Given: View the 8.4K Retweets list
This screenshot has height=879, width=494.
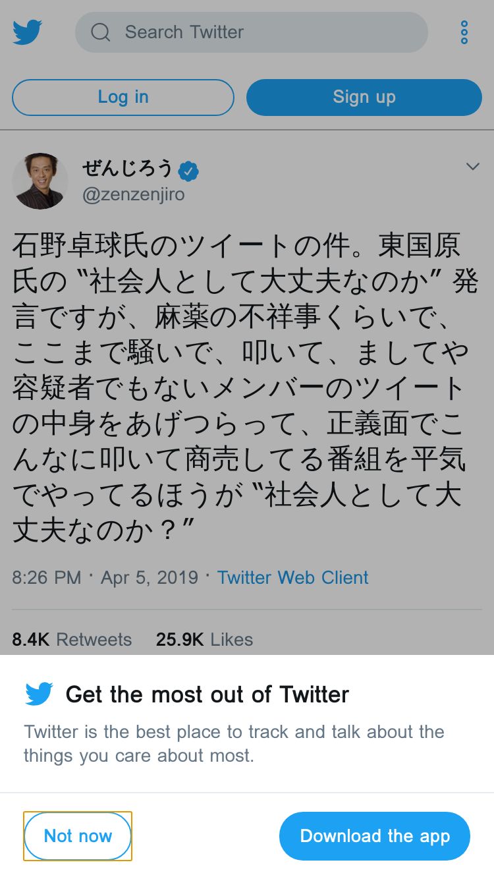Looking at the screenshot, I should (72, 639).
